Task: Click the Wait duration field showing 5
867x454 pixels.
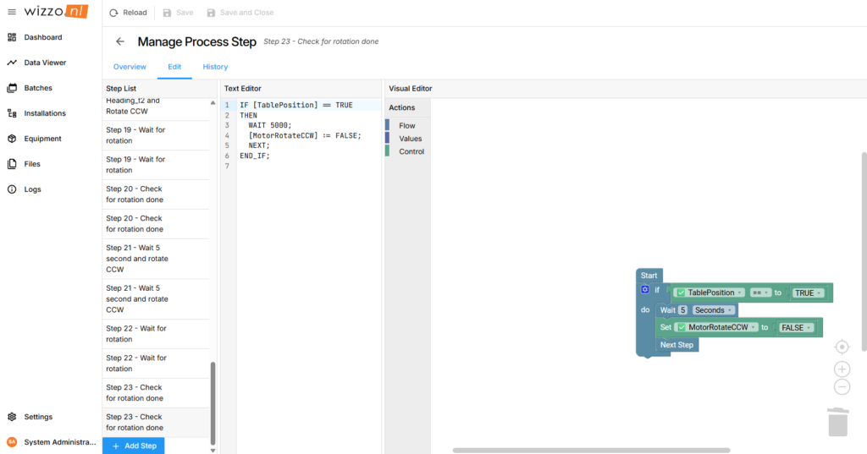Action: (682, 310)
